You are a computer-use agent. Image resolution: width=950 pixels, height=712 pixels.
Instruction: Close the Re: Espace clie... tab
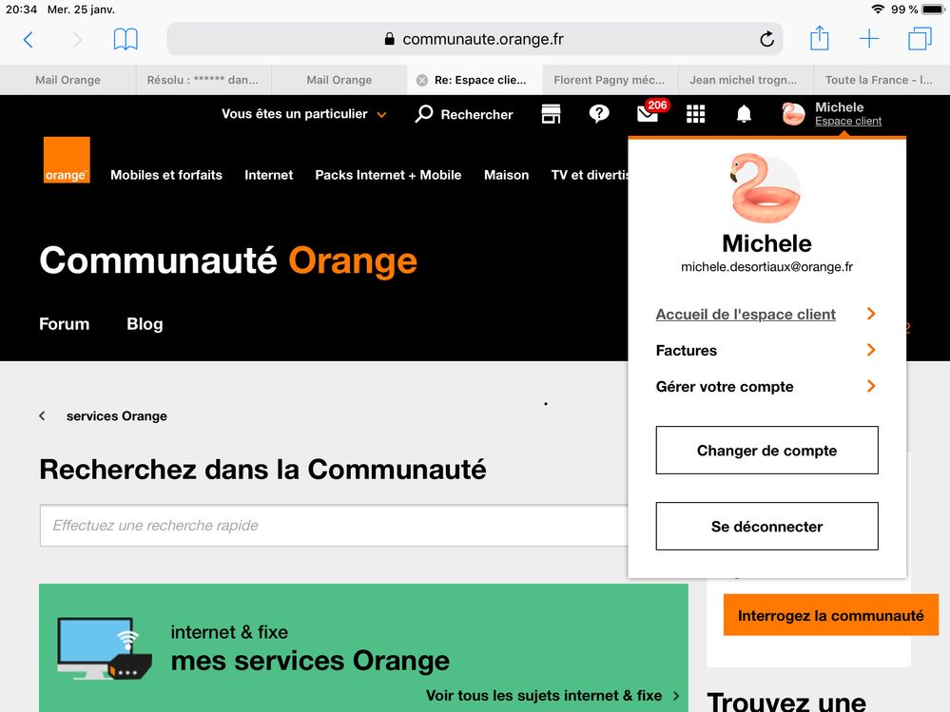coord(422,80)
